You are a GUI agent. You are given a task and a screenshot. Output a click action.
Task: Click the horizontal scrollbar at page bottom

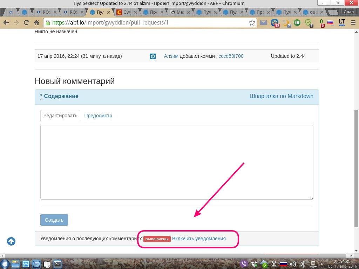point(175,256)
